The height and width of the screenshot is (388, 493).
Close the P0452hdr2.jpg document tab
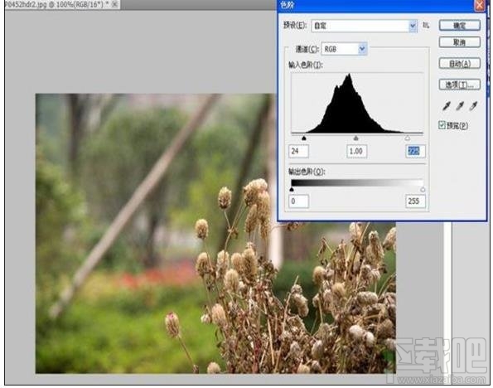tap(115, 4)
